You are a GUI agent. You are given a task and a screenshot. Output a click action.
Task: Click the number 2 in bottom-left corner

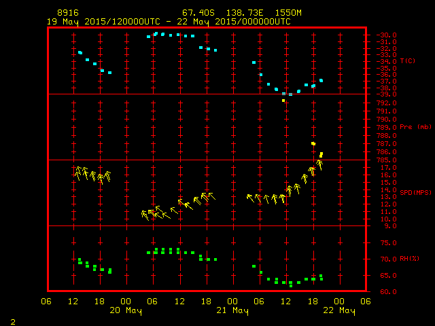[12, 321]
